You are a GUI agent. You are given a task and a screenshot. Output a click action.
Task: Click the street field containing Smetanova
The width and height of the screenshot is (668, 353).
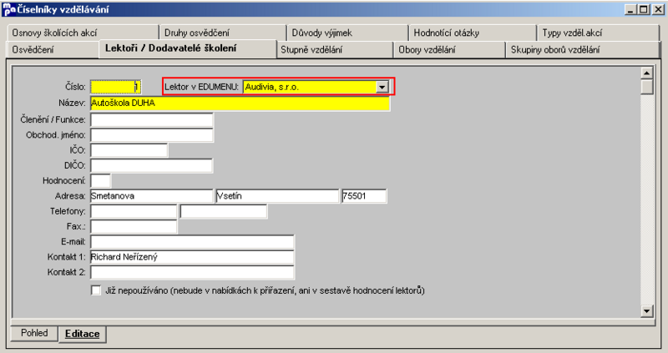coord(151,196)
